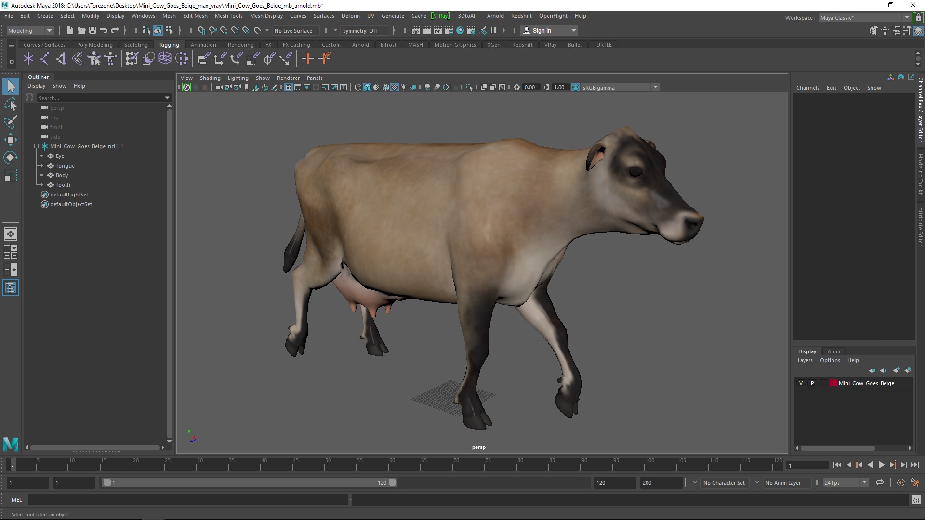
Task: Open the Animation menu tab
Action: pos(203,44)
